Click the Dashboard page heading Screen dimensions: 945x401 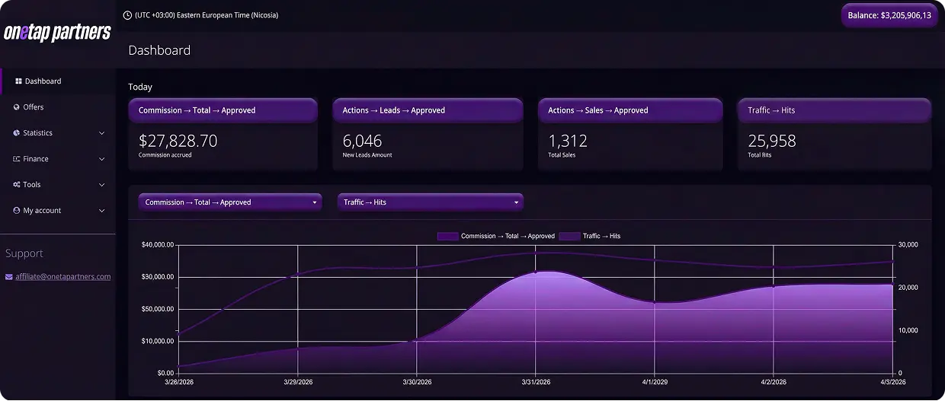(159, 50)
